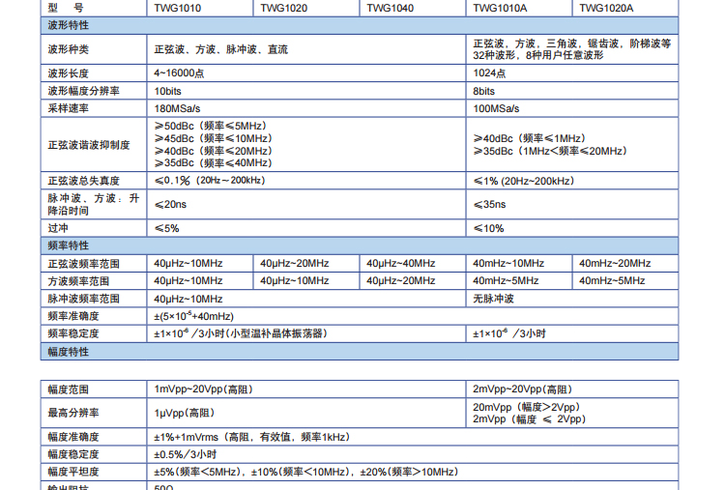Select the 100MSa/s sampling rate value
725x490 pixels.
496,108
